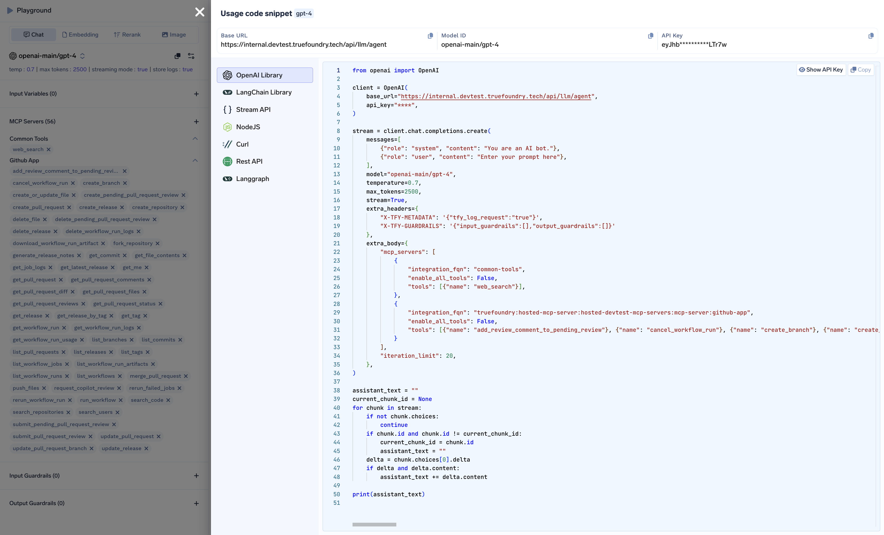Screen dimensions: 884x535
Task: Click the horizontal scrollbar of code view
Action: click(x=374, y=524)
